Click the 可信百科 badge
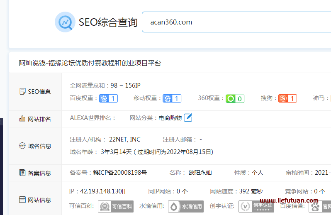Screen dimensions: 331x215 pyautogui.click(x=116, y=206)
